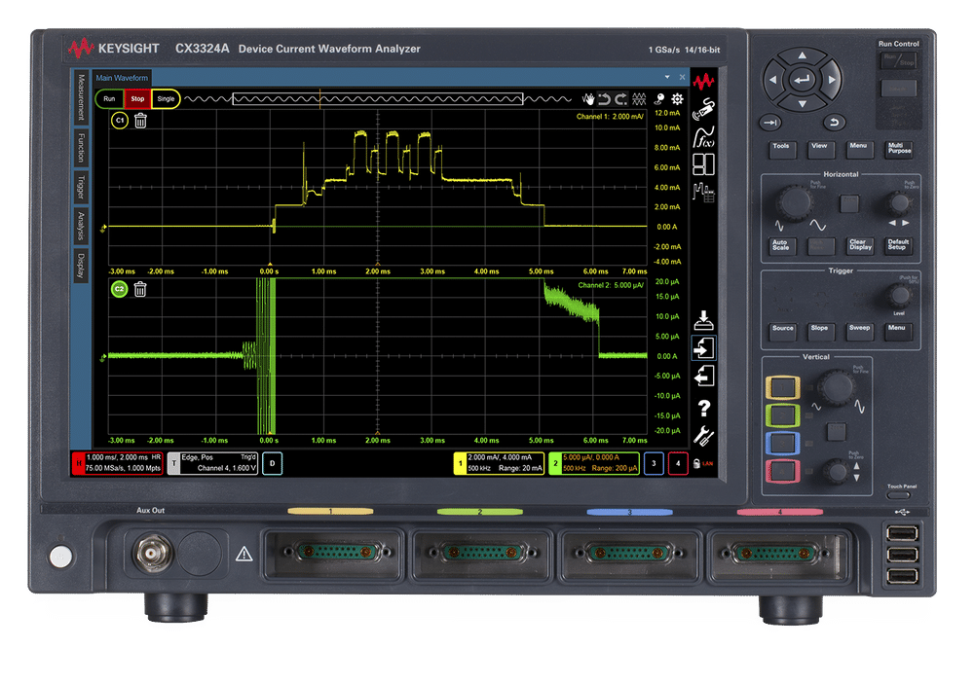Push the Menu key beside View

pyautogui.click(x=858, y=148)
